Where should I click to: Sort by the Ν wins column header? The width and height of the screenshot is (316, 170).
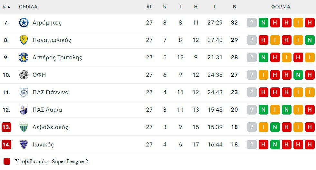pyautogui.click(x=165, y=7)
